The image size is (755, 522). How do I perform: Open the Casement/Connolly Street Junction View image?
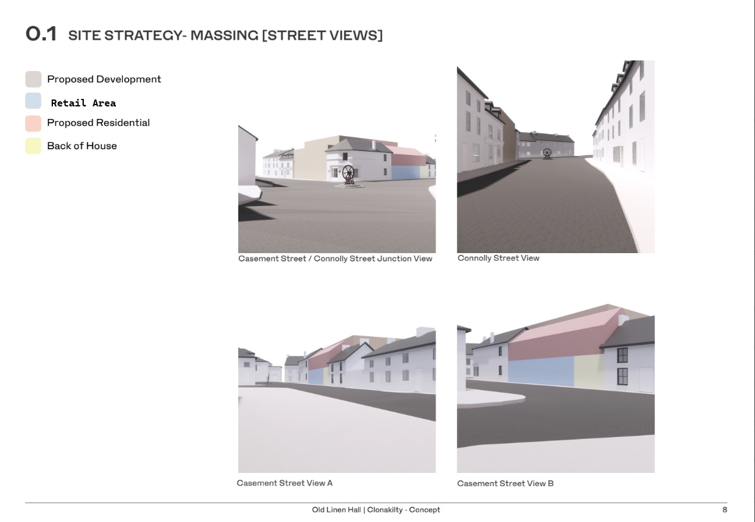(x=337, y=189)
